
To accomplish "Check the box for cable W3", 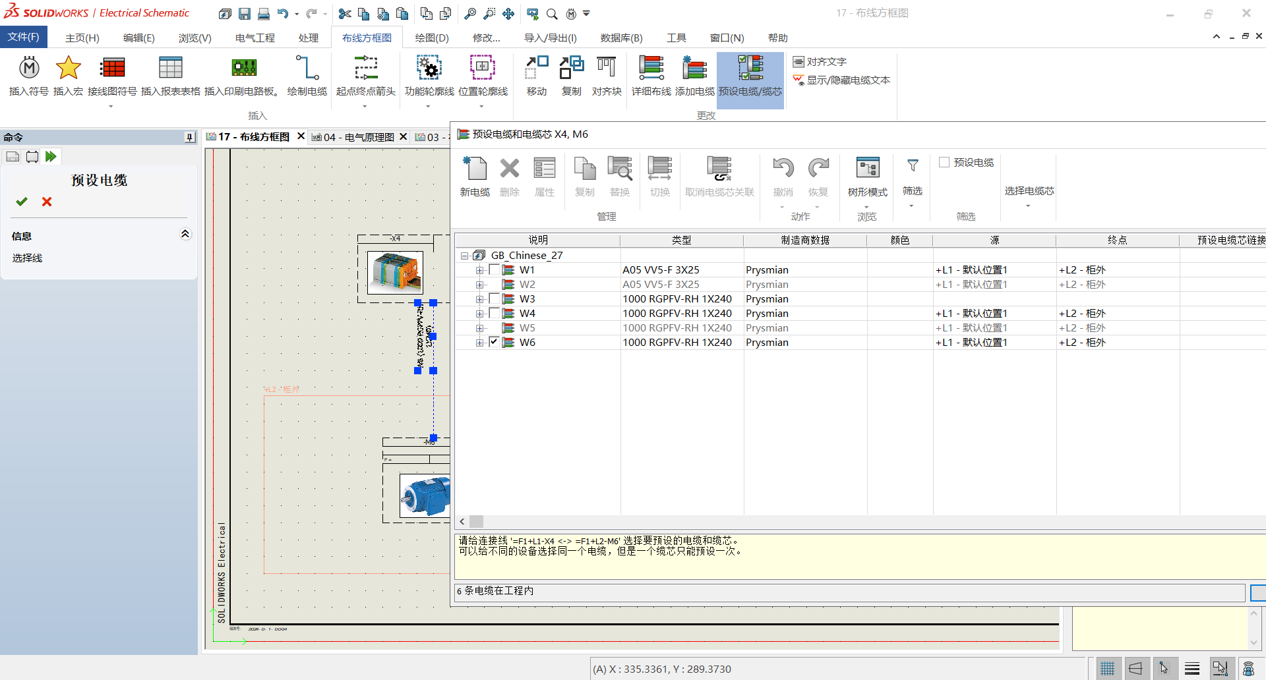I will (x=494, y=298).
